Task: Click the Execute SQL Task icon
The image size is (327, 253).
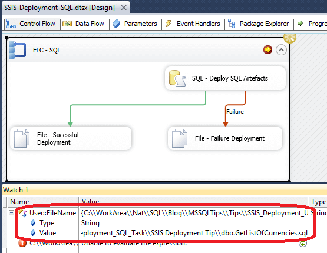Action: click(x=177, y=78)
